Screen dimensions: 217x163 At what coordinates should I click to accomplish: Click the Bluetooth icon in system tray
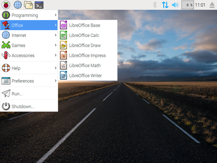tap(155, 5)
